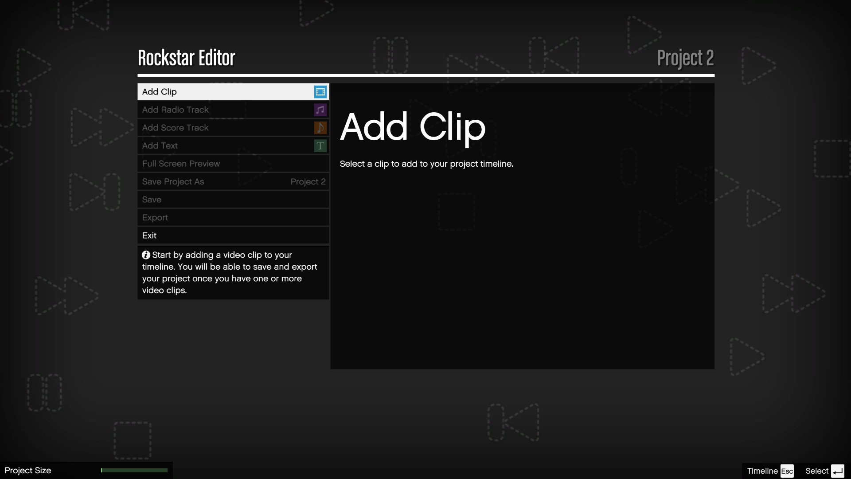Click the Project Size progress bar
The width and height of the screenshot is (851, 479).
click(x=134, y=471)
